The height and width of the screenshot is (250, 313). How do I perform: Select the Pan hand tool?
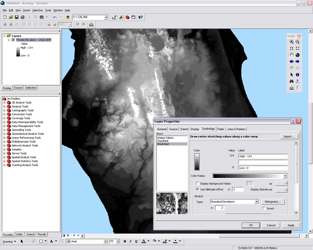[291, 55]
